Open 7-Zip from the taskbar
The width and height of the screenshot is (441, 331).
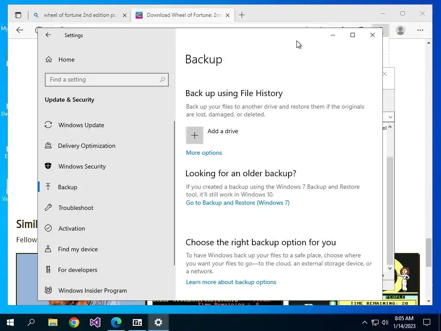click(137, 322)
